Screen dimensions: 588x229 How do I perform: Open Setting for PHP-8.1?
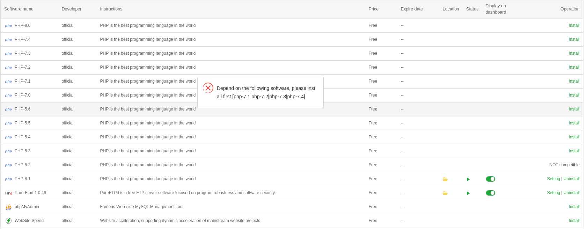click(x=553, y=179)
